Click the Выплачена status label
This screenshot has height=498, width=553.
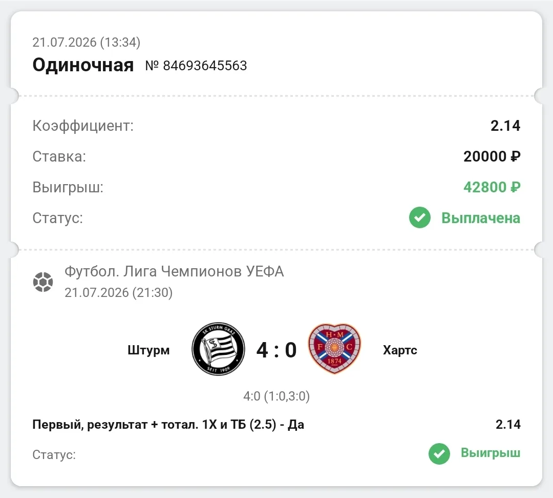coord(481,218)
